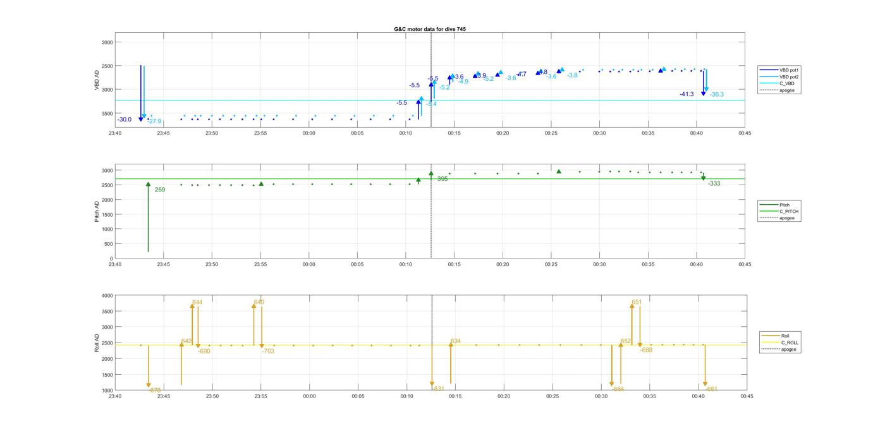Viewport: 885px width, 438px height.
Task: Click the '-690' roll data label
Action: click(204, 351)
